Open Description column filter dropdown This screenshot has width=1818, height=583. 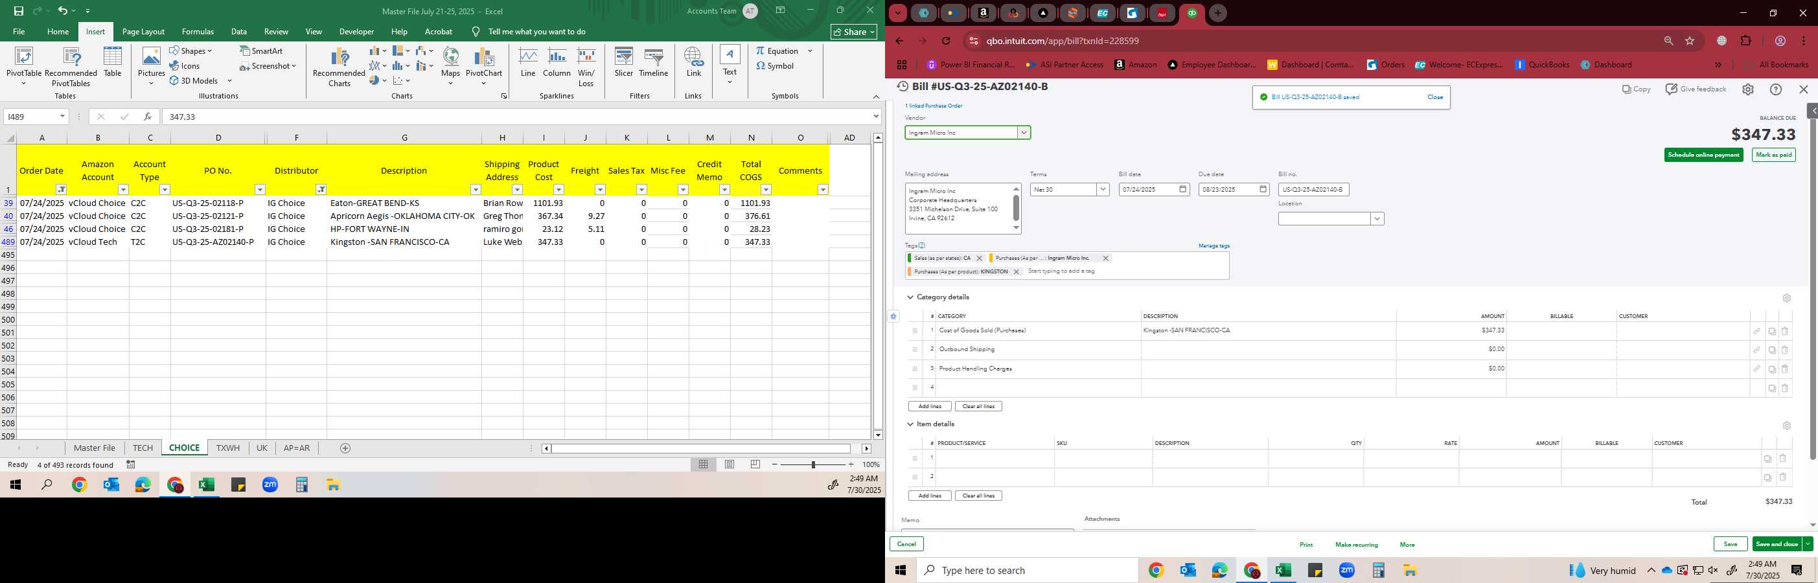tap(476, 190)
